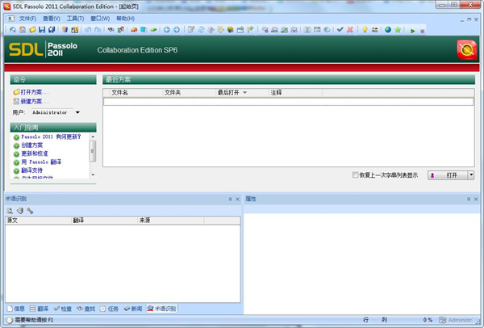The image size is (484, 328).
Task: Click the 打开 button
Action: tap(448, 175)
